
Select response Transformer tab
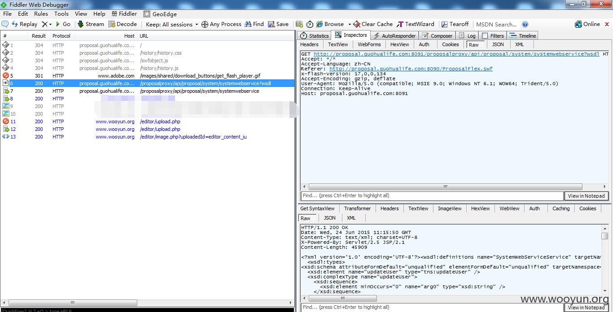357,208
